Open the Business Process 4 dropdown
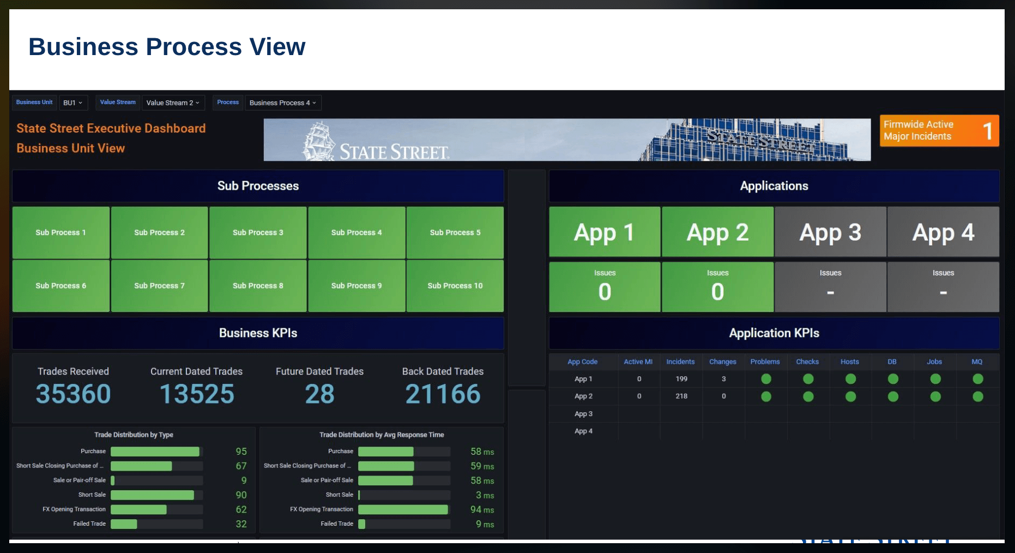1015x553 pixels. (283, 103)
